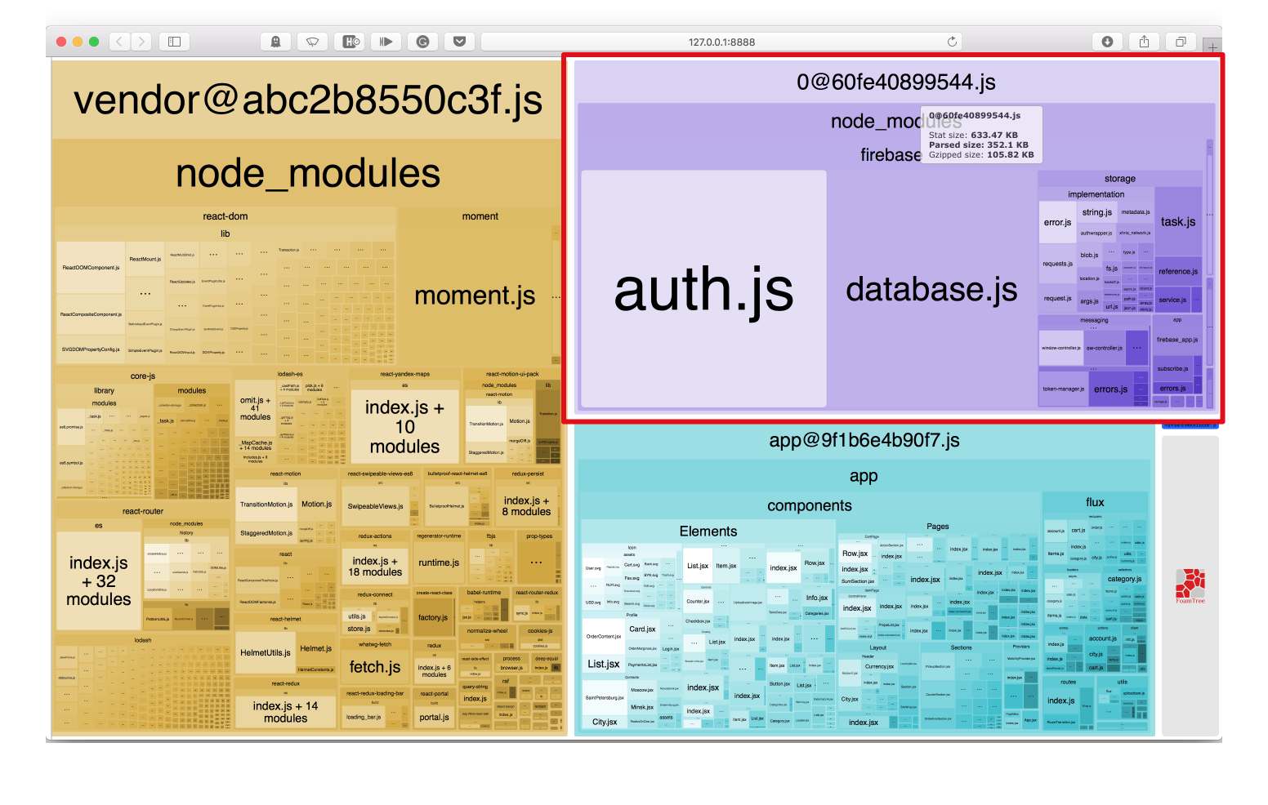1268x805 pixels.
Task: Save page with the Pocket icon
Action: (x=459, y=42)
